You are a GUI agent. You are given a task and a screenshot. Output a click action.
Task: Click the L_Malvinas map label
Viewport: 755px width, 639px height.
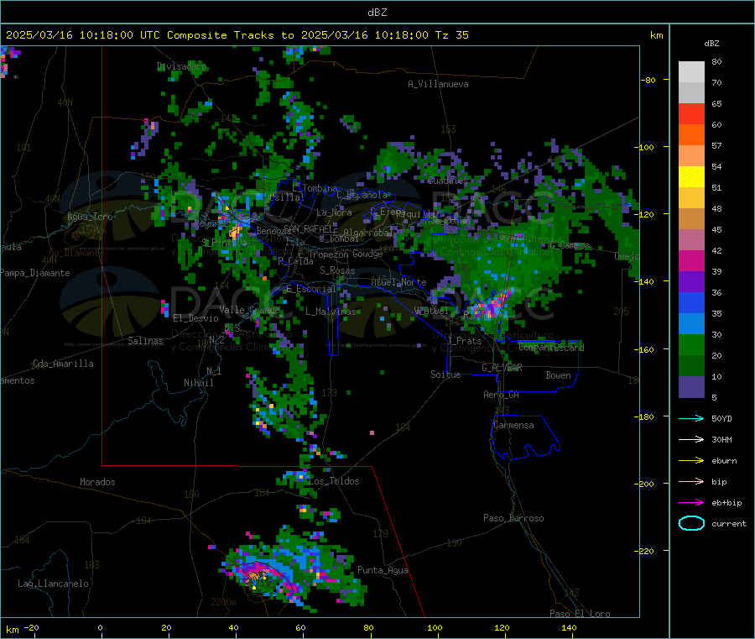click(x=331, y=312)
